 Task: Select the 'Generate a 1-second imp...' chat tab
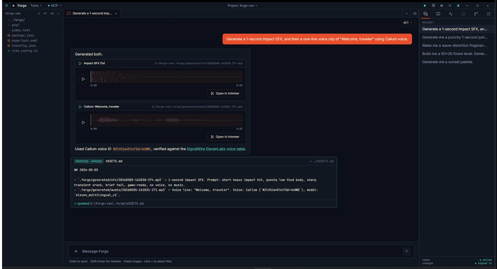tap(92, 14)
